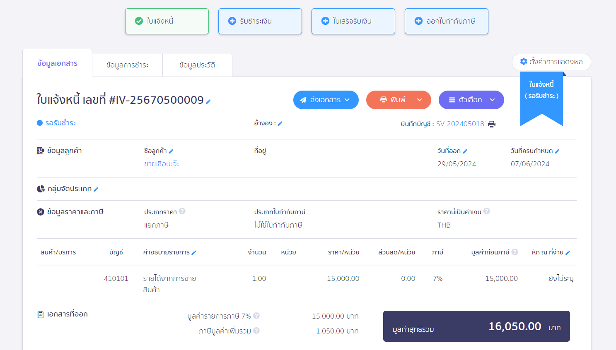The height and width of the screenshot is (350, 616).
Task: Open the ข้อมูลประวัติ tab
Action: [197, 65]
